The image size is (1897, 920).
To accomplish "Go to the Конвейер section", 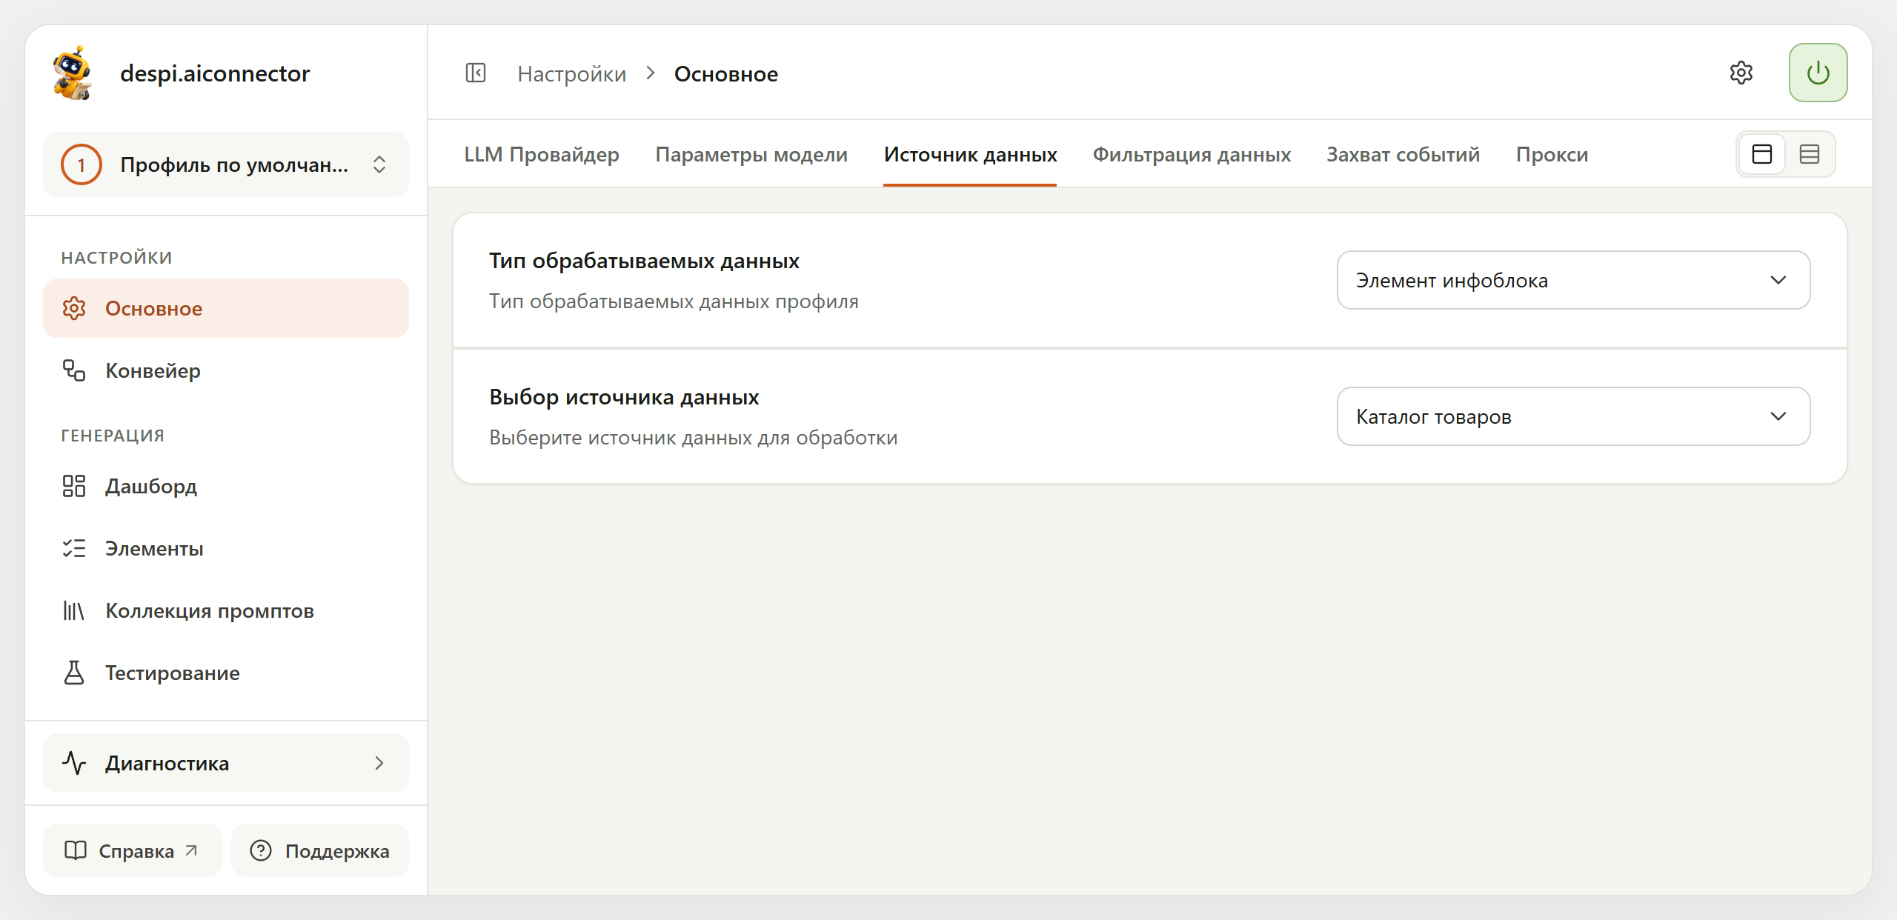I will [226, 370].
